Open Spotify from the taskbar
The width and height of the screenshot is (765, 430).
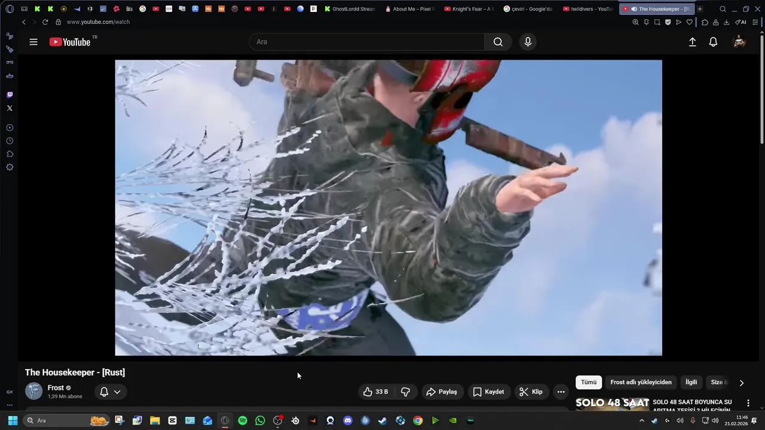pos(243,420)
